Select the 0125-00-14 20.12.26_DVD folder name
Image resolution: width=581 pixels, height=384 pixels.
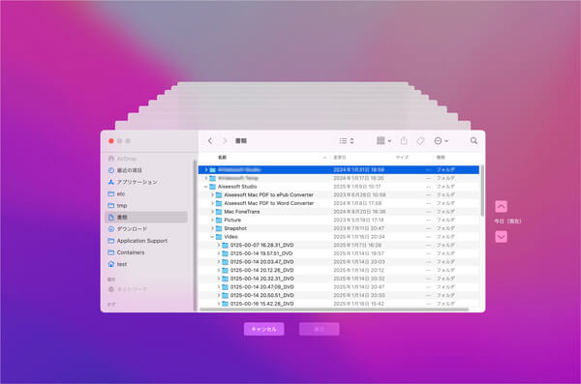click(x=262, y=270)
